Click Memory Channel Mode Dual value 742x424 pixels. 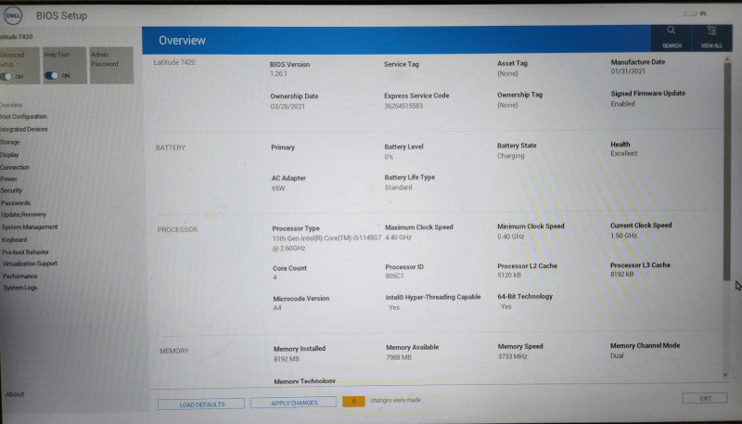click(617, 356)
